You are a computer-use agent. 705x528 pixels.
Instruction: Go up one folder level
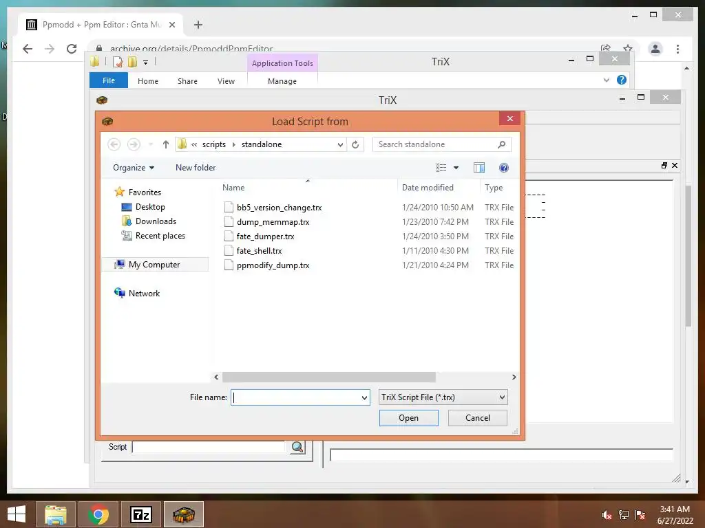click(x=165, y=144)
